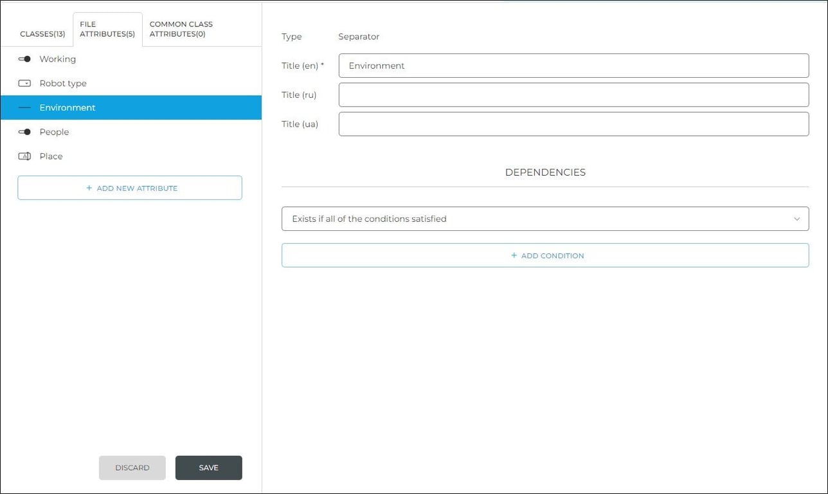Discard changes with the DISCARD button
The width and height of the screenshot is (828, 494).
coord(132,468)
